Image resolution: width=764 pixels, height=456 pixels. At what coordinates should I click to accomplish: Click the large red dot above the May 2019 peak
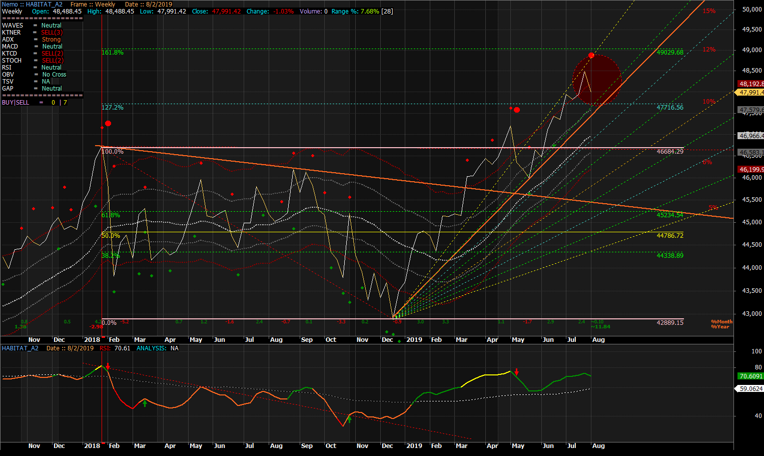point(517,110)
